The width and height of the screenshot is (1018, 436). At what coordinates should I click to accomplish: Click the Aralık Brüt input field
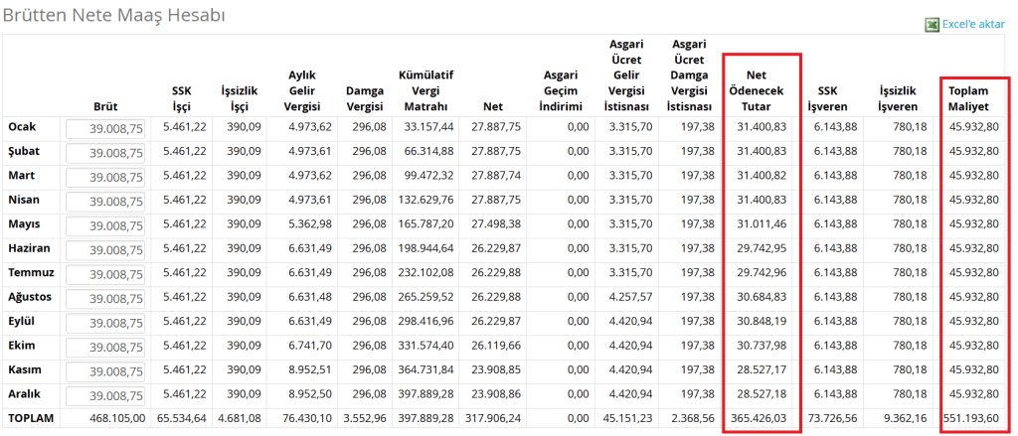pyautogui.click(x=106, y=394)
